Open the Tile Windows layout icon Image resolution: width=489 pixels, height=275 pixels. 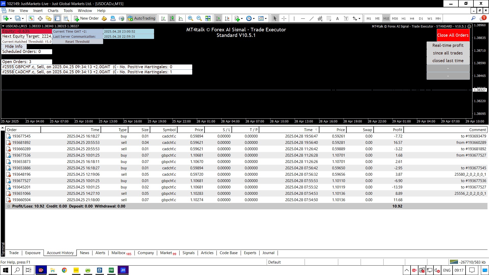tap(208, 18)
